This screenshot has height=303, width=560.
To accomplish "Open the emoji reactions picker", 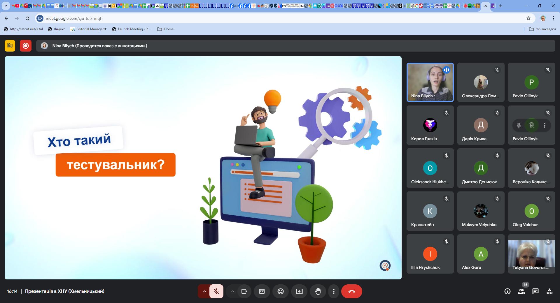I will click(x=281, y=291).
